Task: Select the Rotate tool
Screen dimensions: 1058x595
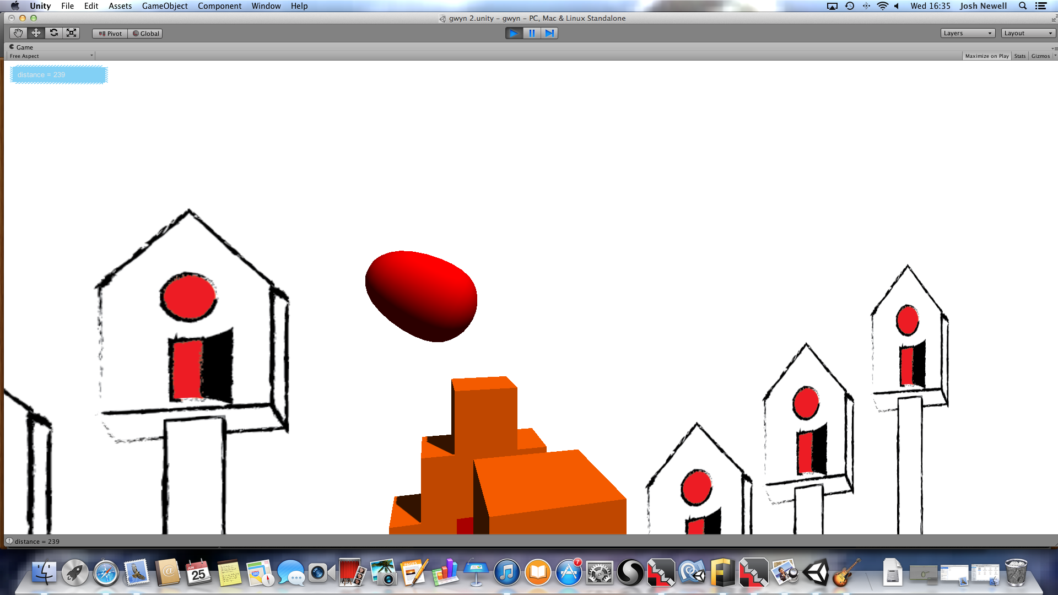Action: [x=53, y=33]
